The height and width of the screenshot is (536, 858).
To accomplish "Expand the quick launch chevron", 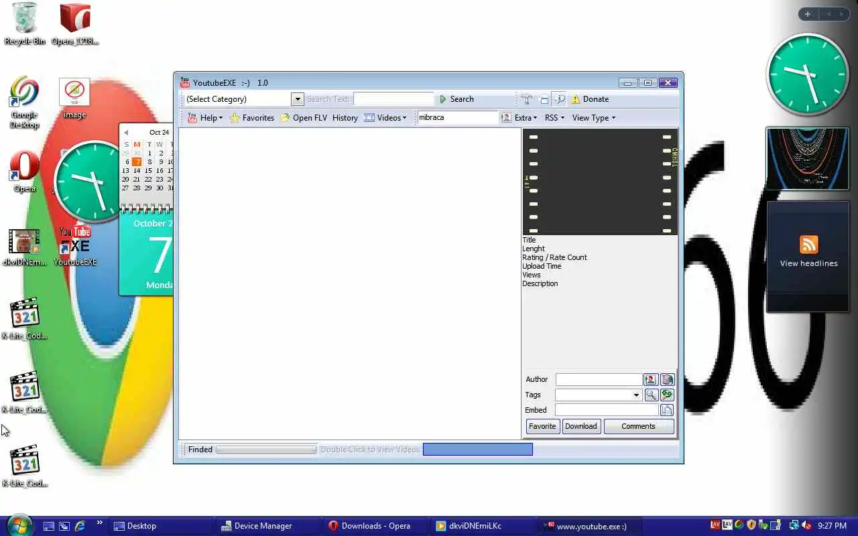I will (x=99, y=523).
